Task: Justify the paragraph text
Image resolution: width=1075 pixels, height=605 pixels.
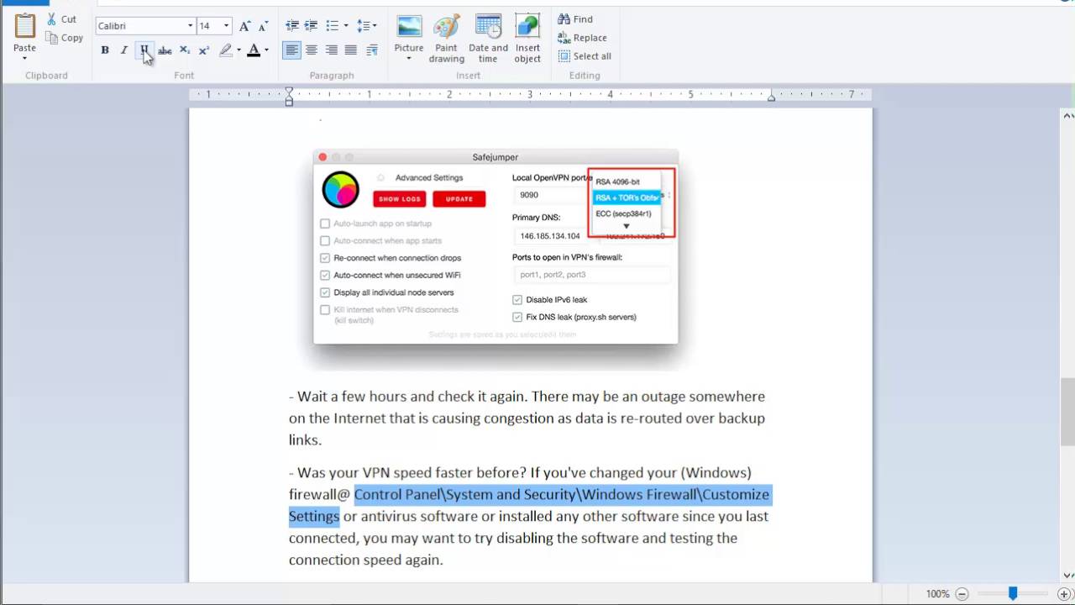Action: [x=351, y=50]
